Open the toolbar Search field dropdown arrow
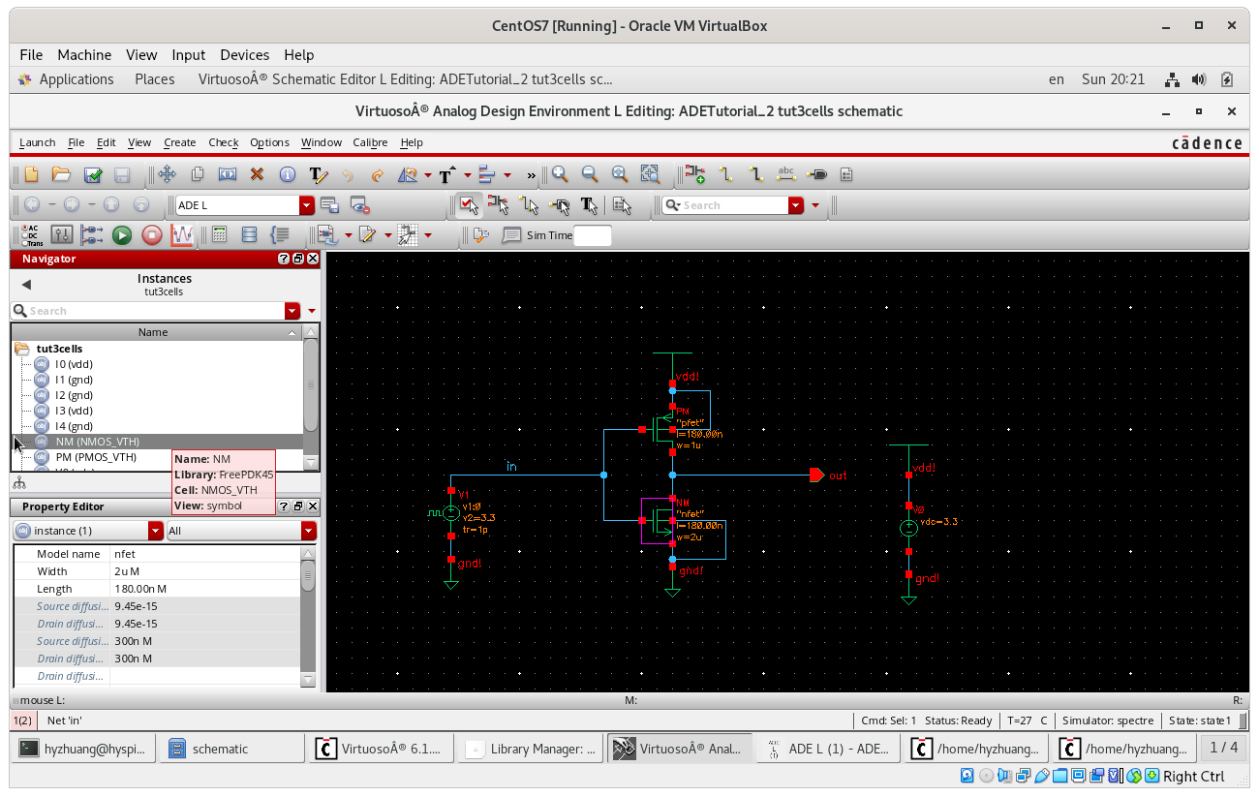The height and width of the screenshot is (797, 1259). (796, 205)
